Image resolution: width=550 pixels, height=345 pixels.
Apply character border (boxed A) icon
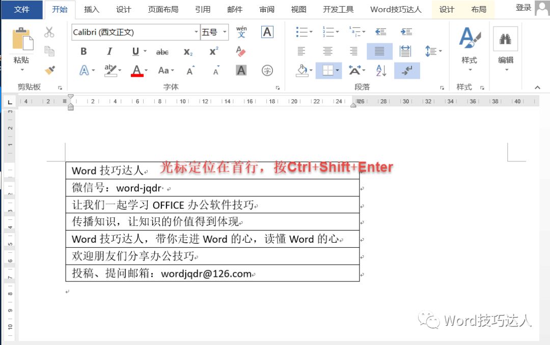tap(267, 32)
